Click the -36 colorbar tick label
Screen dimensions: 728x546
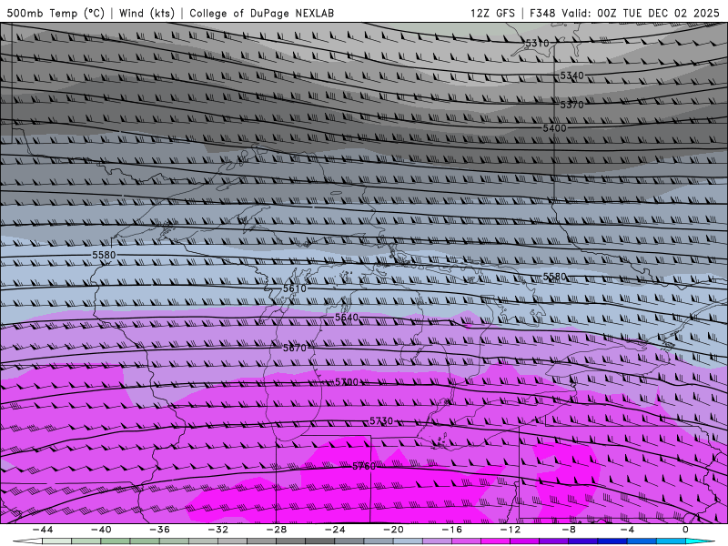point(160,530)
